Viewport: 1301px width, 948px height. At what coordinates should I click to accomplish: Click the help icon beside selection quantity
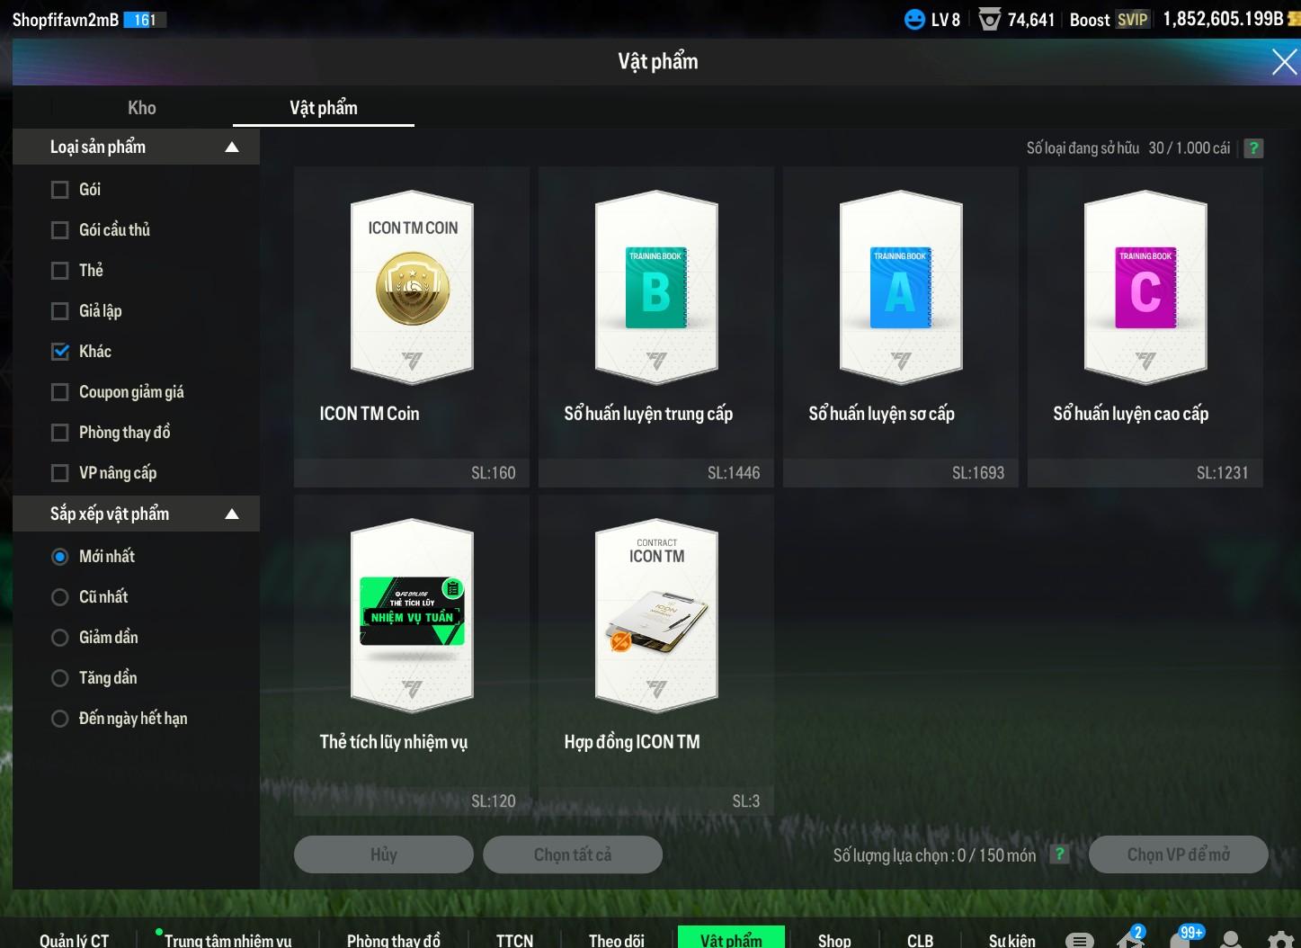click(x=1060, y=854)
